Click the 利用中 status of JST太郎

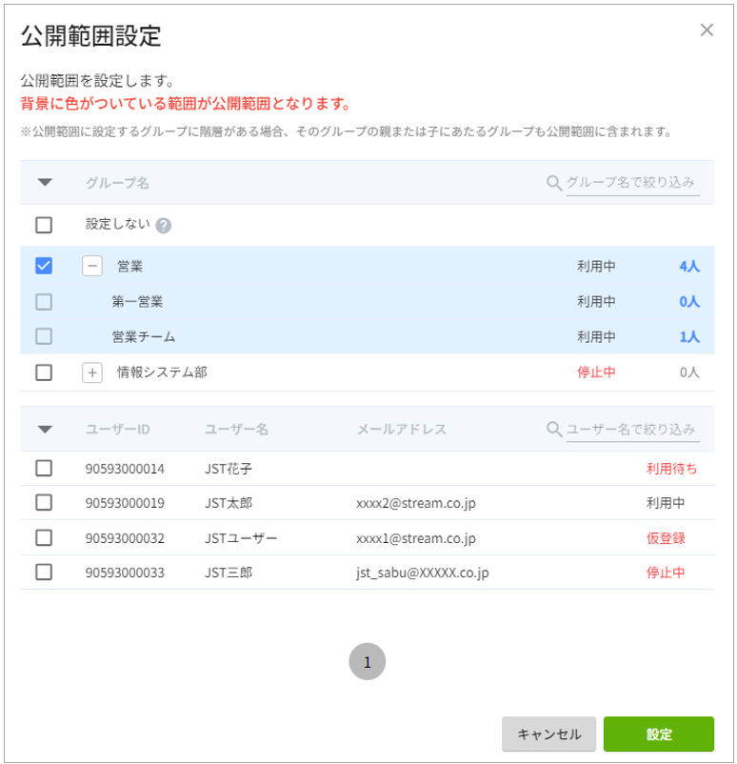tap(666, 503)
